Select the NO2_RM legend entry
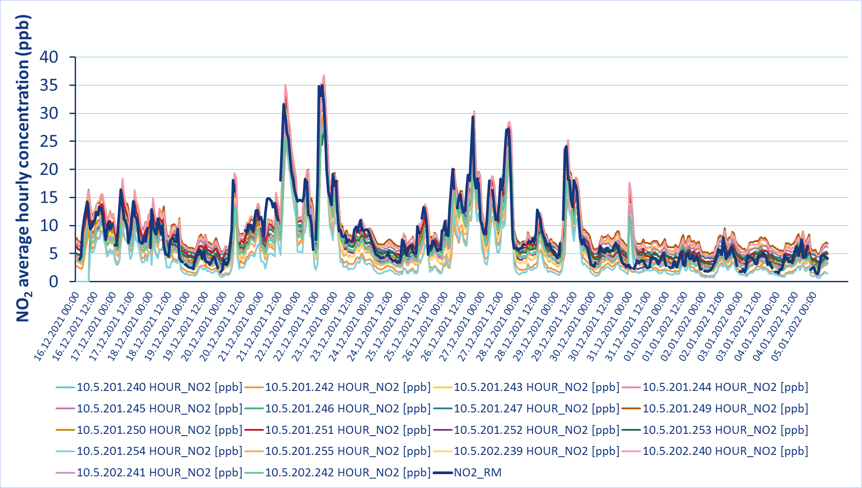 pyautogui.click(x=477, y=473)
